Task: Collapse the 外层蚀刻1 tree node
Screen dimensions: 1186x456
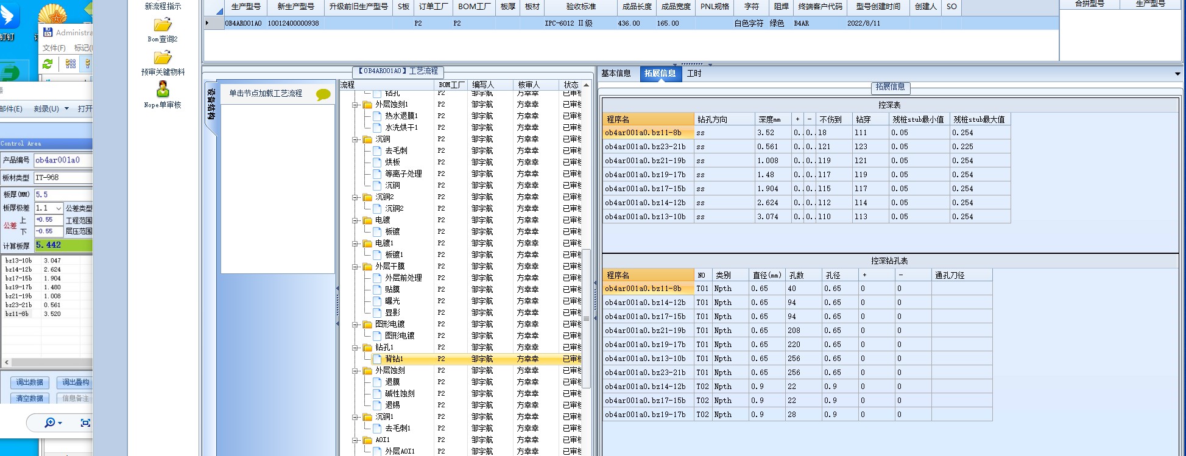Action: 355,105
